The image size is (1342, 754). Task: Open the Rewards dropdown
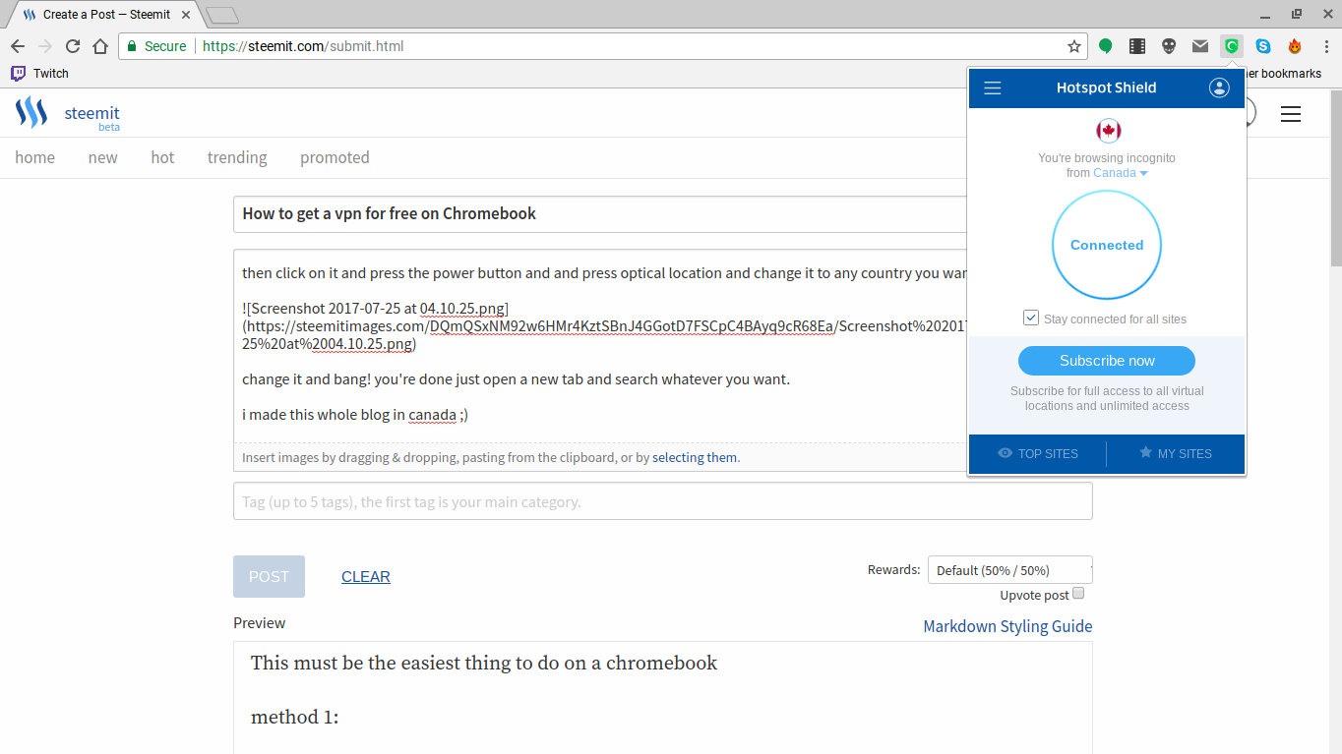tap(1009, 570)
